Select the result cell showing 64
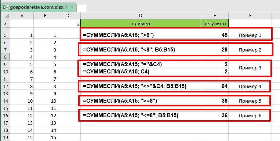This screenshot has width=280, height=141. (215, 87)
